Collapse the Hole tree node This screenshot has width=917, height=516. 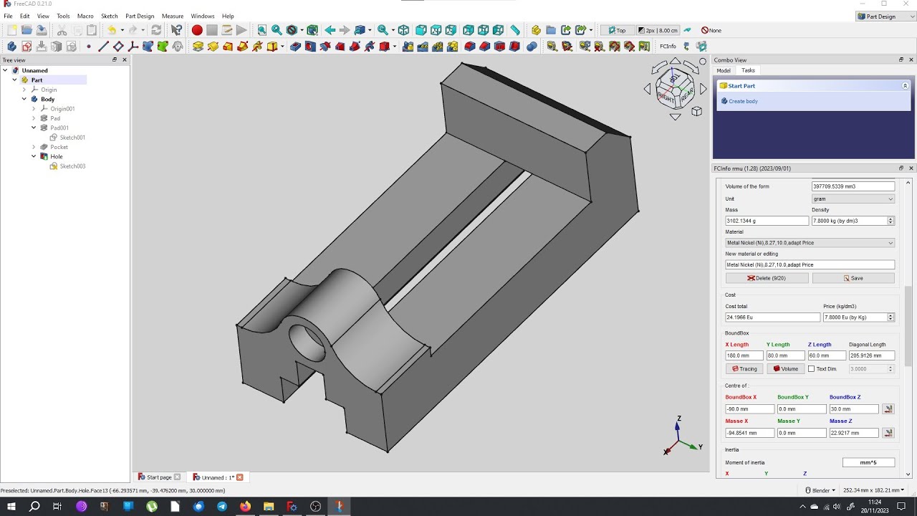(34, 156)
